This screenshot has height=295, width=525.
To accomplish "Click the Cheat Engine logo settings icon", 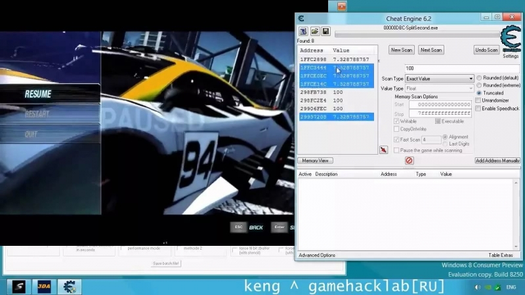I will pos(511,39).
